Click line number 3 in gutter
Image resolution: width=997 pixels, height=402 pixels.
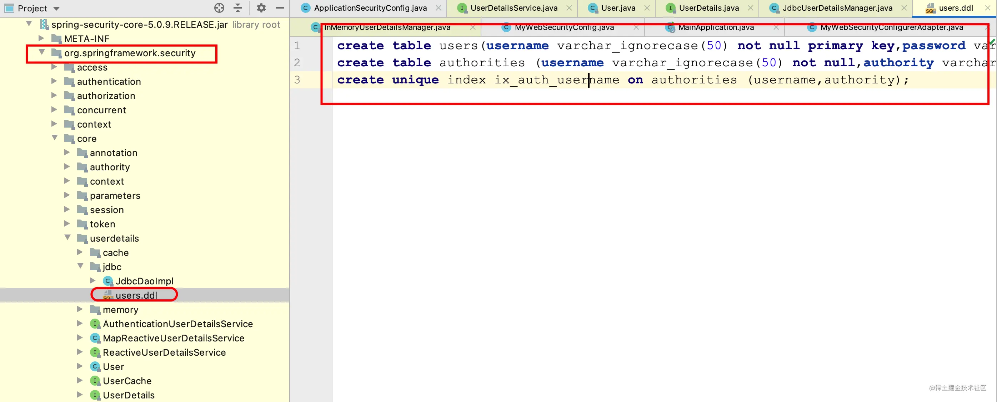tap(297, 79)
